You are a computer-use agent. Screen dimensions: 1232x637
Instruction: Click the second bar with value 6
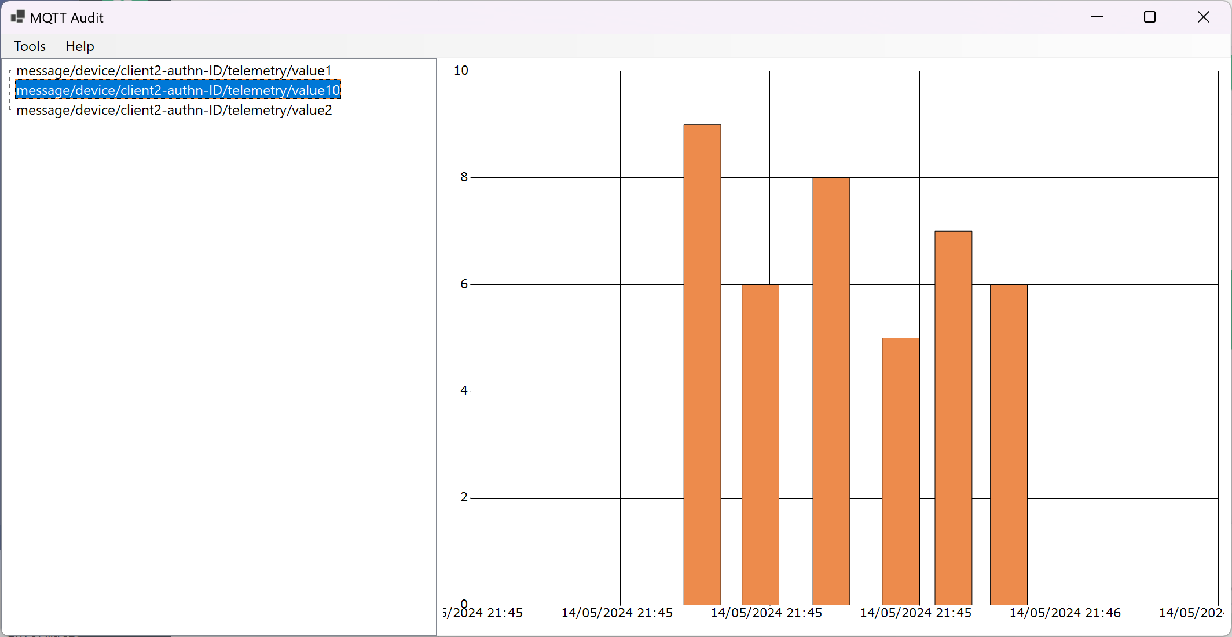click(x=760, y=444)
